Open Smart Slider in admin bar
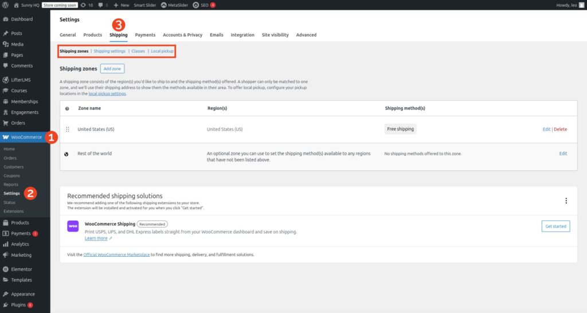 (x=145, y=5)
